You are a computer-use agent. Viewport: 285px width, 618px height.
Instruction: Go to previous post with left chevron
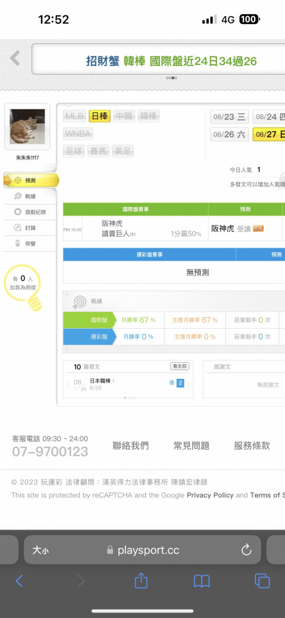pos(68,384)
